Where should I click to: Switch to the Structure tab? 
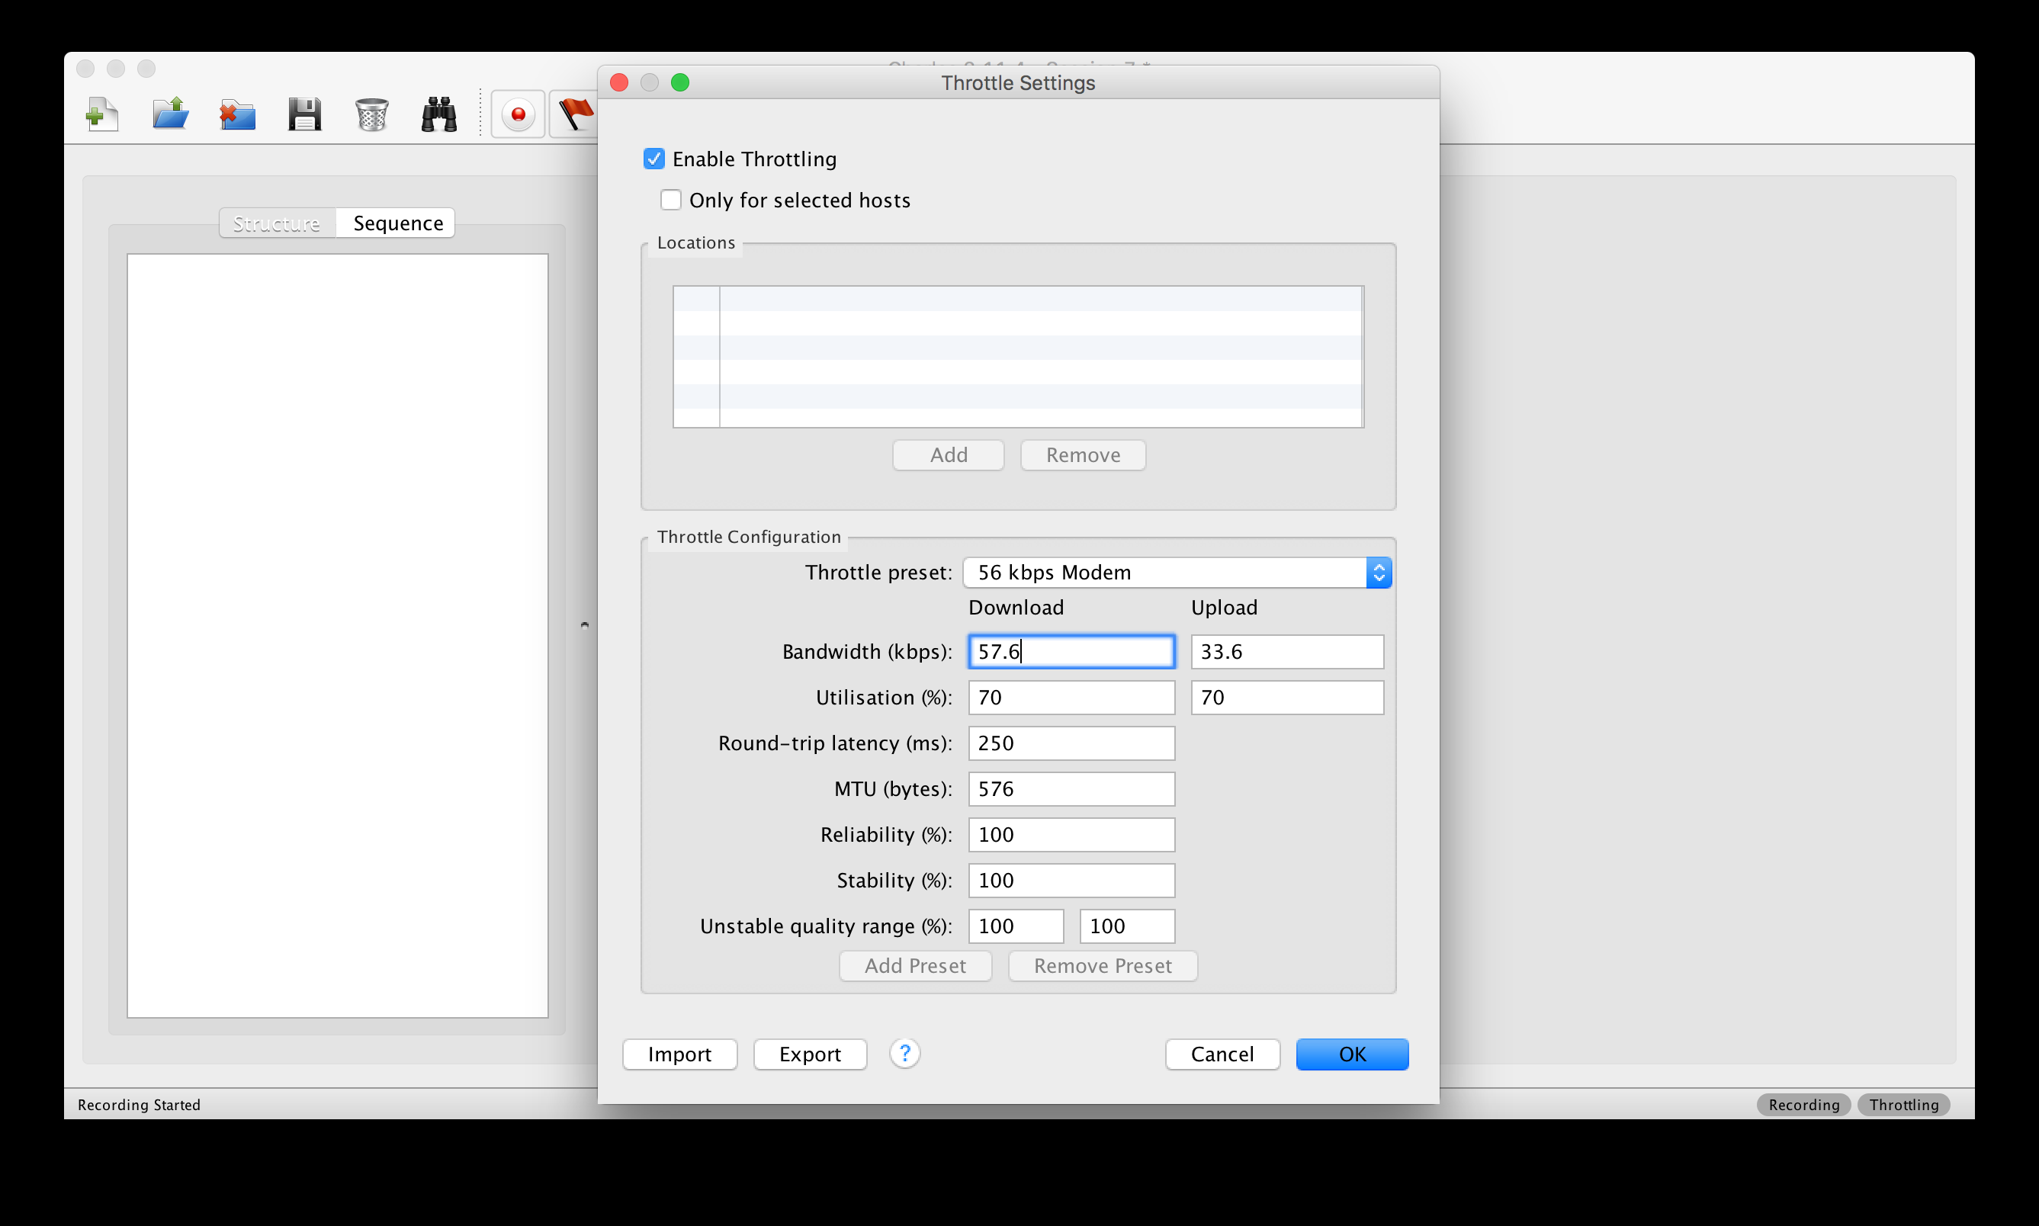pos(277,223)
